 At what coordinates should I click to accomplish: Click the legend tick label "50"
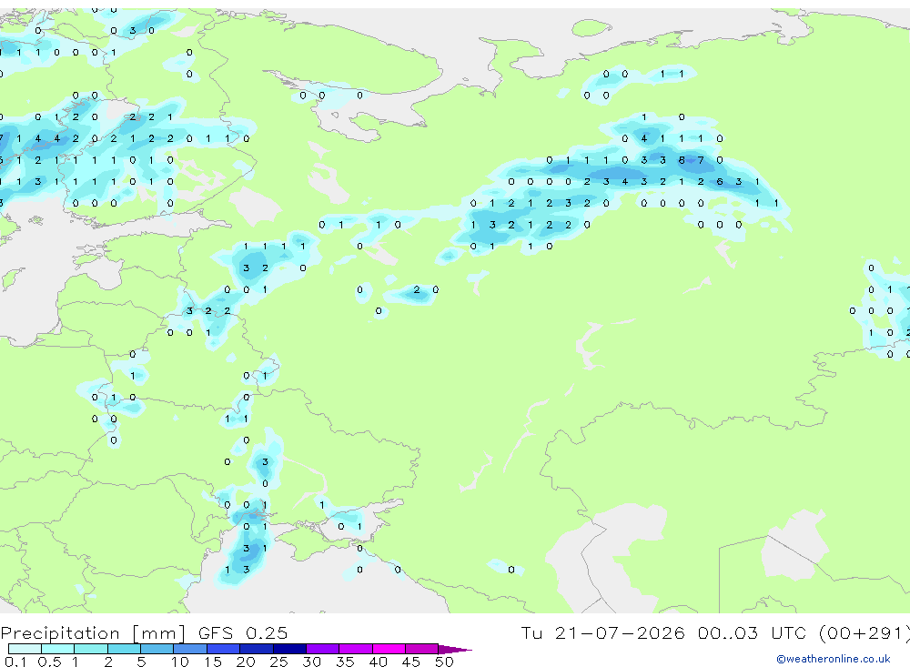point(444,662)
